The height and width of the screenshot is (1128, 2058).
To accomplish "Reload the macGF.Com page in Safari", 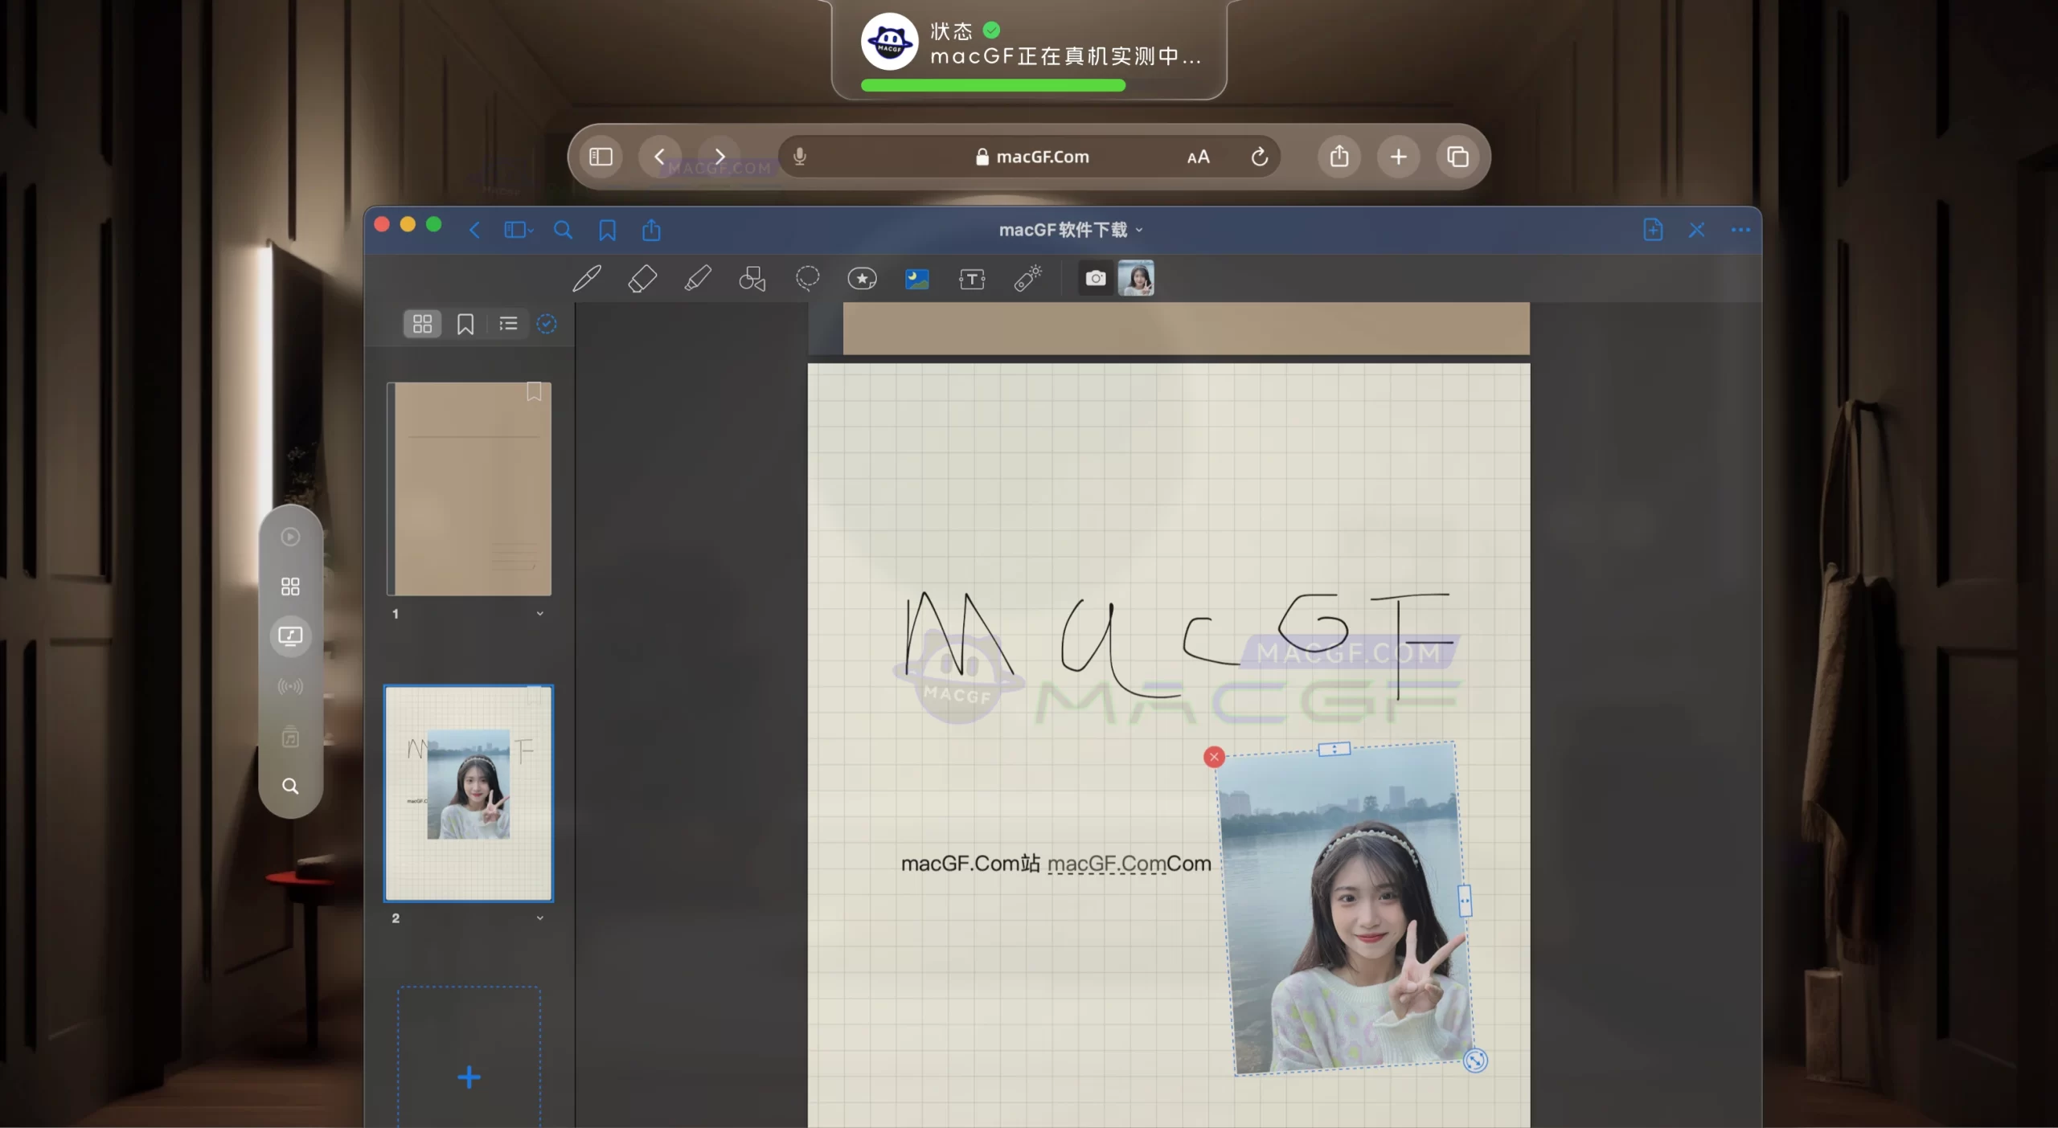I will click(x=1259, y=157).
